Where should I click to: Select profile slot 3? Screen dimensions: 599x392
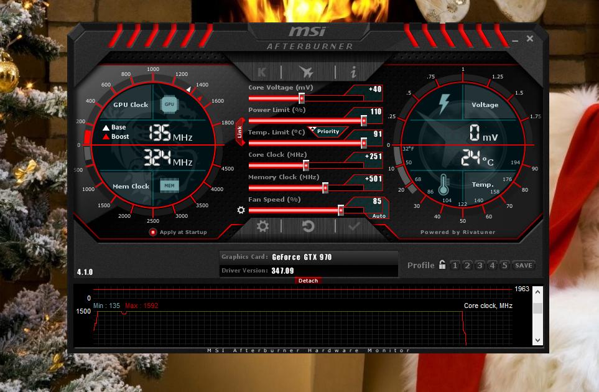480,265
